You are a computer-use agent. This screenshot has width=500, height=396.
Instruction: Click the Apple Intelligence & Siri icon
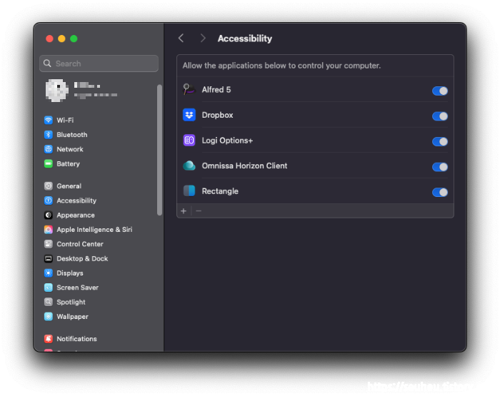48,230
